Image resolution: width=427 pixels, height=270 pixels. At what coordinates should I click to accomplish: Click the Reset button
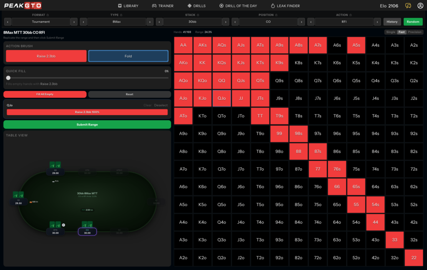click(x=129, y=94)
